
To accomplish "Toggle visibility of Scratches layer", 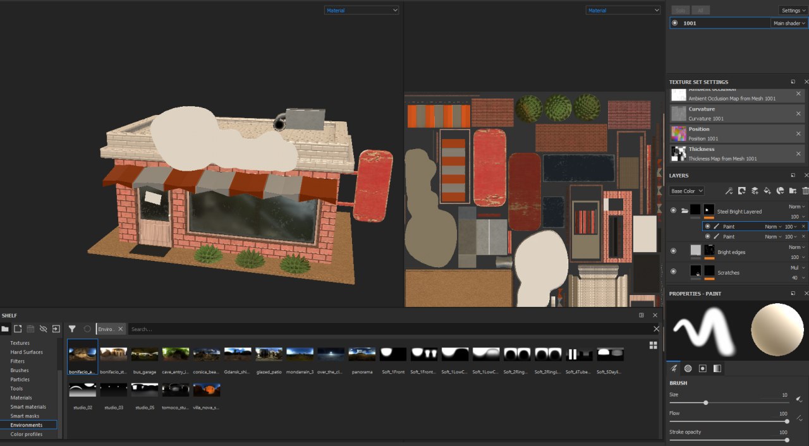I will coord(673,271).
